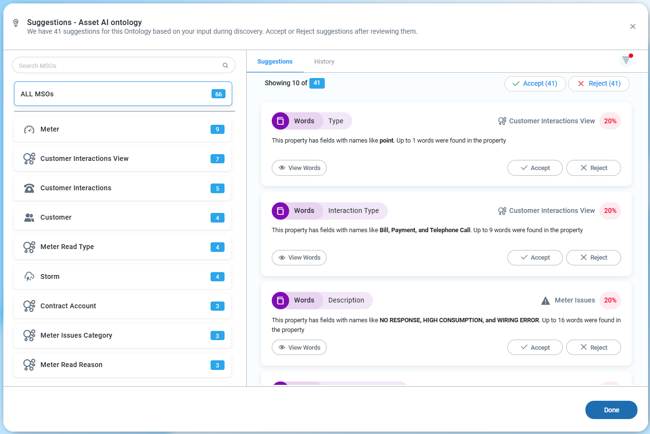650x434 pixels.
Task: Open the filter icon with red dot
Action: pyautogui.click(x=625, y=60)
